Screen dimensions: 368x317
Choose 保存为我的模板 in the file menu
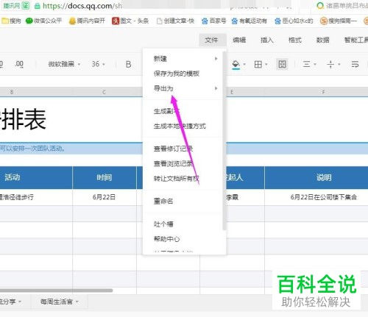[184, 74]
